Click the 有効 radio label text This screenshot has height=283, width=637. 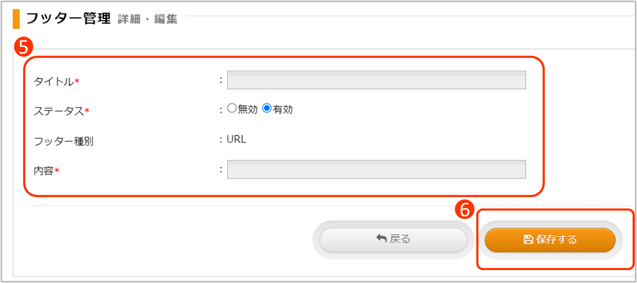tap(283, 110)
